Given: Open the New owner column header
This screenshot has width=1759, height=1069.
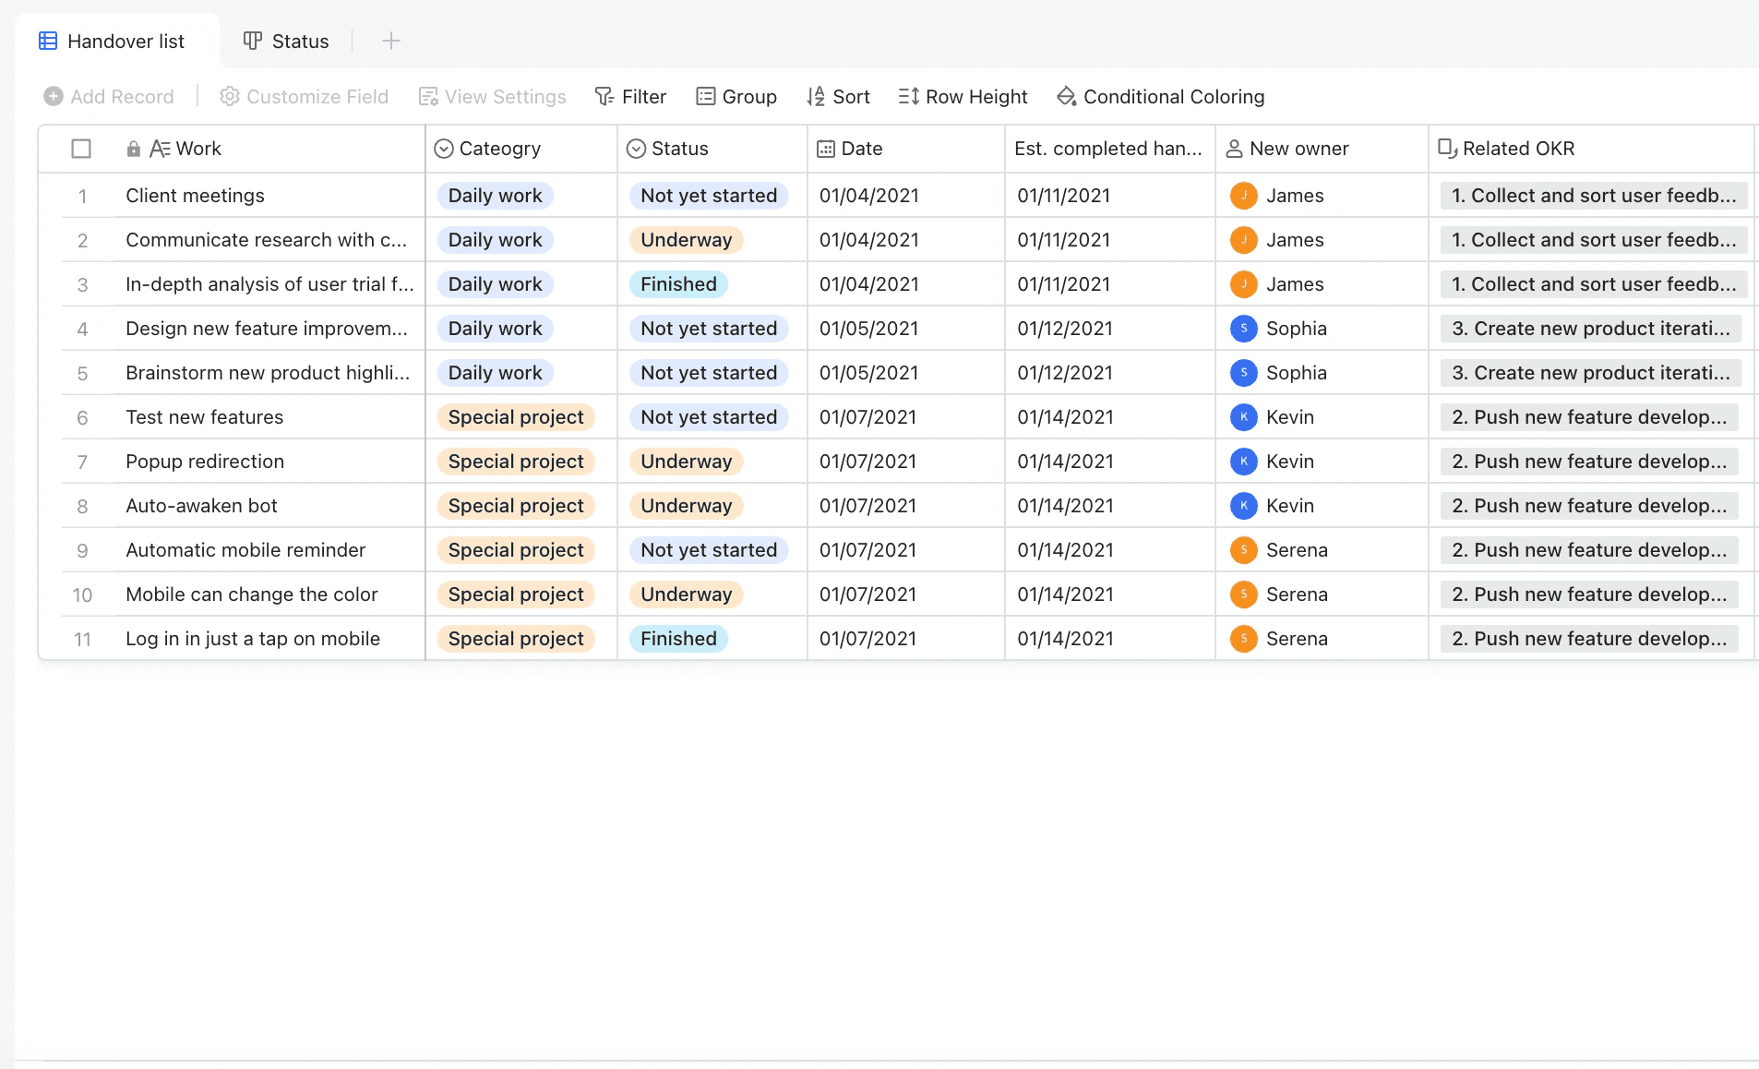Looking at the screenshot, I should [x=1322, y=149].
